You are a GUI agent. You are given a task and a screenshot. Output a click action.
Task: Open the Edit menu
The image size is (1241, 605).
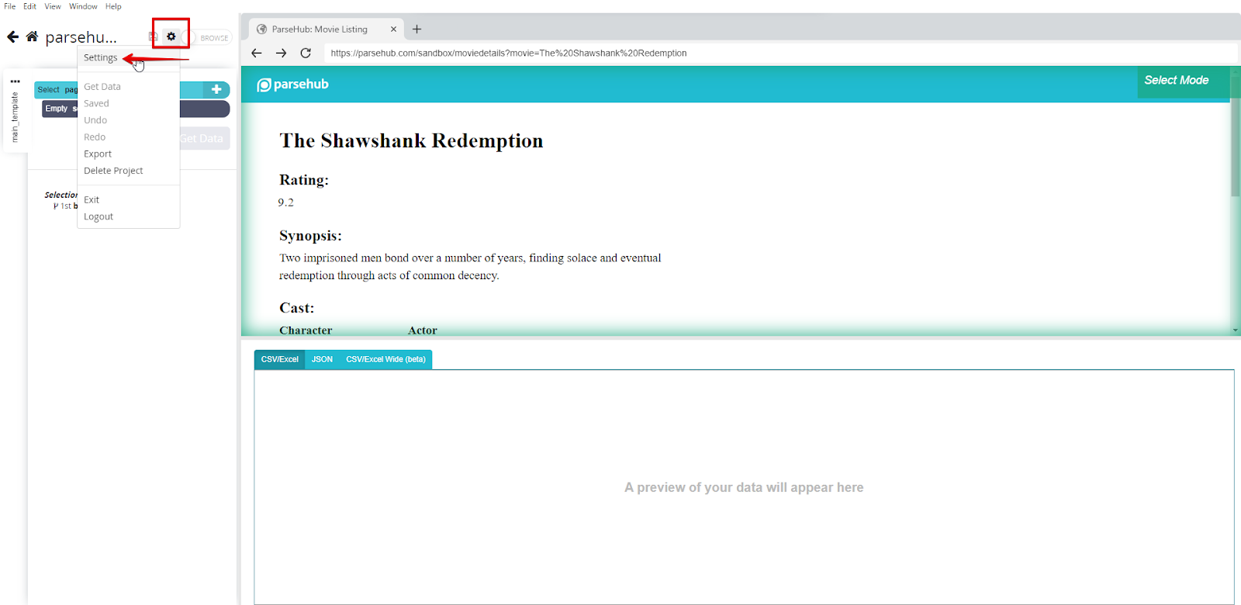pos(29,6)
